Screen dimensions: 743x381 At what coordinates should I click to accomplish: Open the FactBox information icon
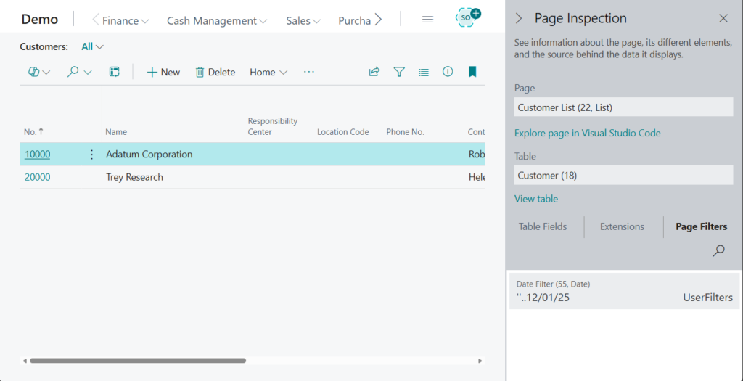click(x=448, y=72)
